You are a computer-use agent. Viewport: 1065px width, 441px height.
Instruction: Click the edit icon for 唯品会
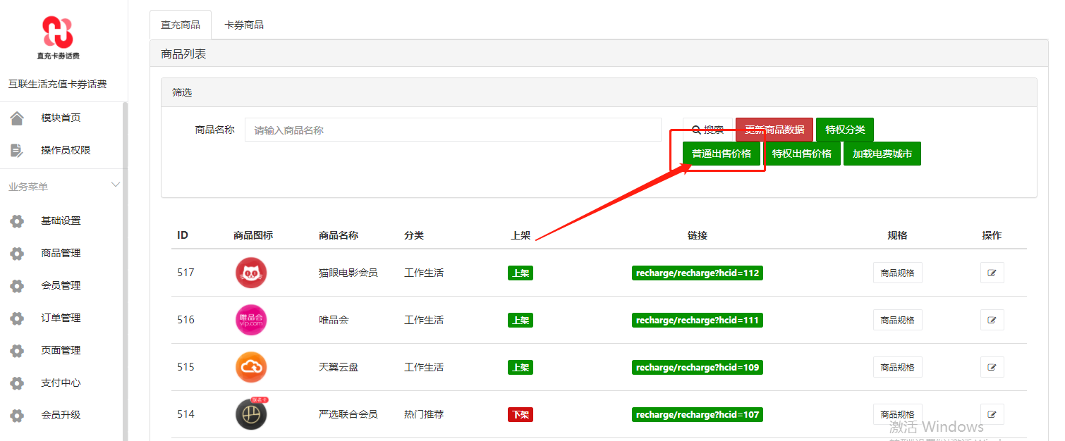(992, 320)
